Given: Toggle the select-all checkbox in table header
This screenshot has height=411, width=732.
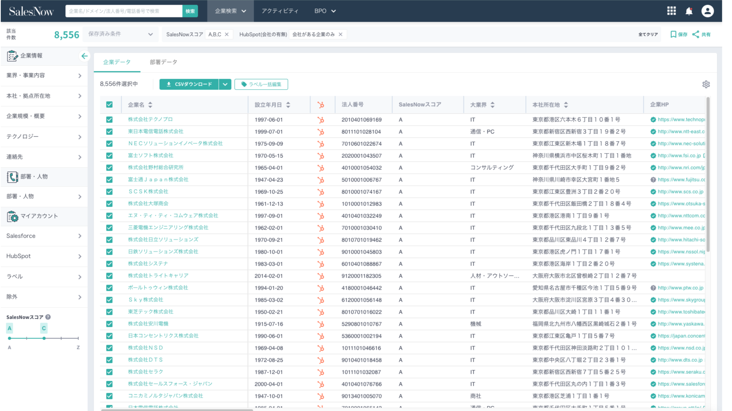Looking at the screenshot, I should (x=109, y=105).
